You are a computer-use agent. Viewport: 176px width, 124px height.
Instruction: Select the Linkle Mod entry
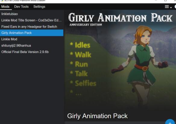tap(32, 39)
